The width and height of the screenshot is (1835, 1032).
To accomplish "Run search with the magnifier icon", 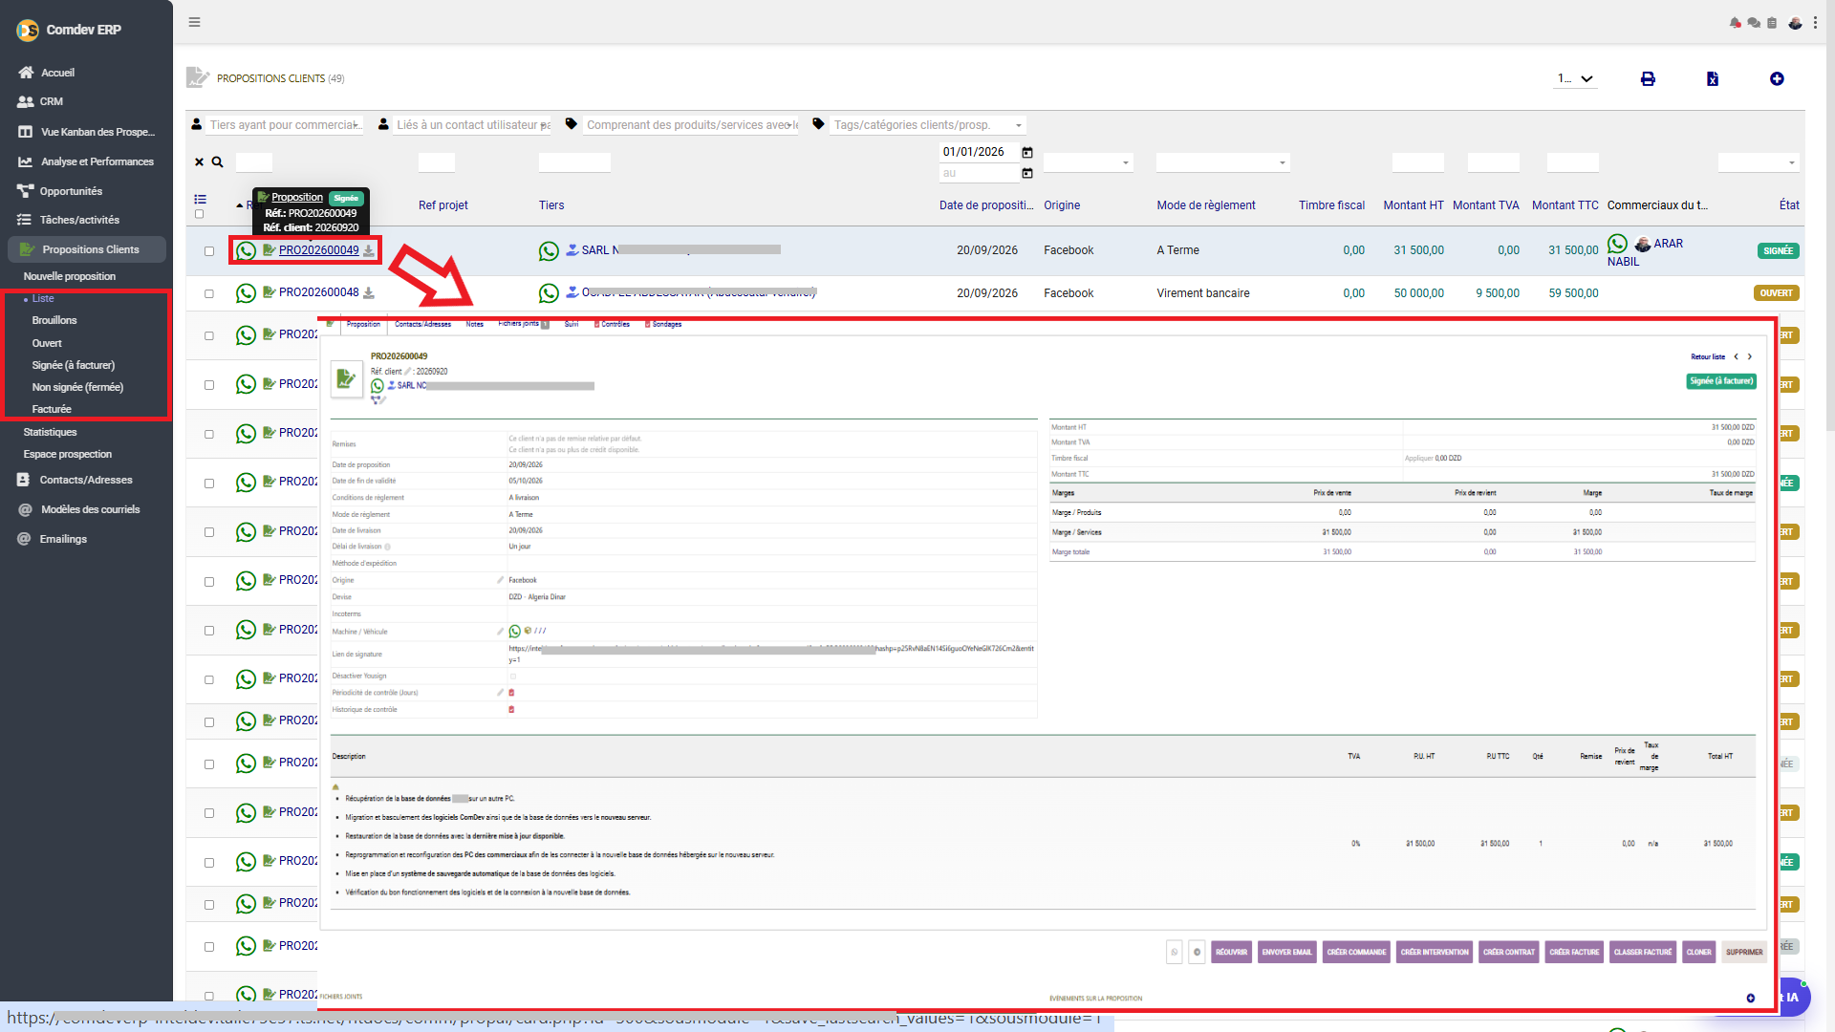I will point(218,162).
